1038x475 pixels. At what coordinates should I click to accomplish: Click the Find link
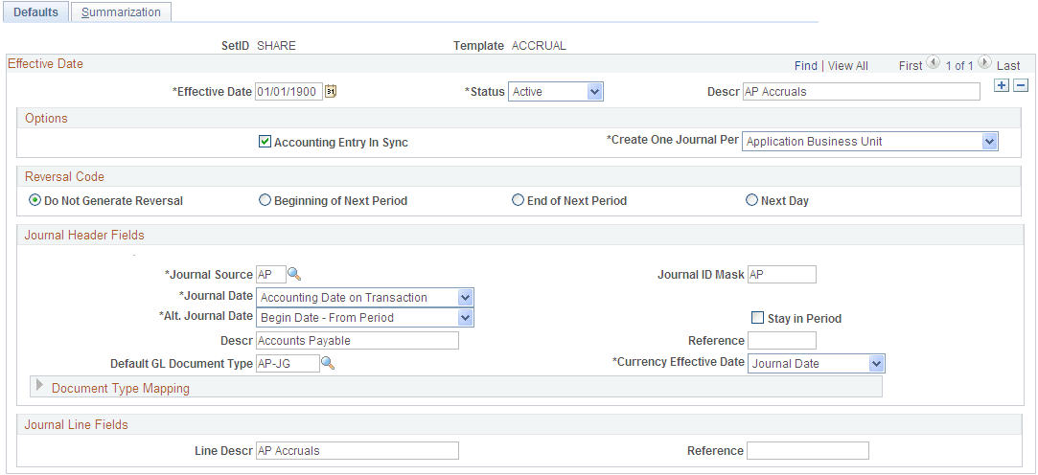[806, 65]
